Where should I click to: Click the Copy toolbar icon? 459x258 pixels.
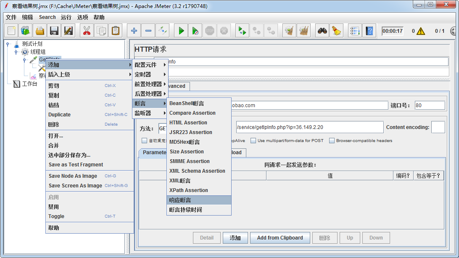pyautogui.click(x=101, y=31)
